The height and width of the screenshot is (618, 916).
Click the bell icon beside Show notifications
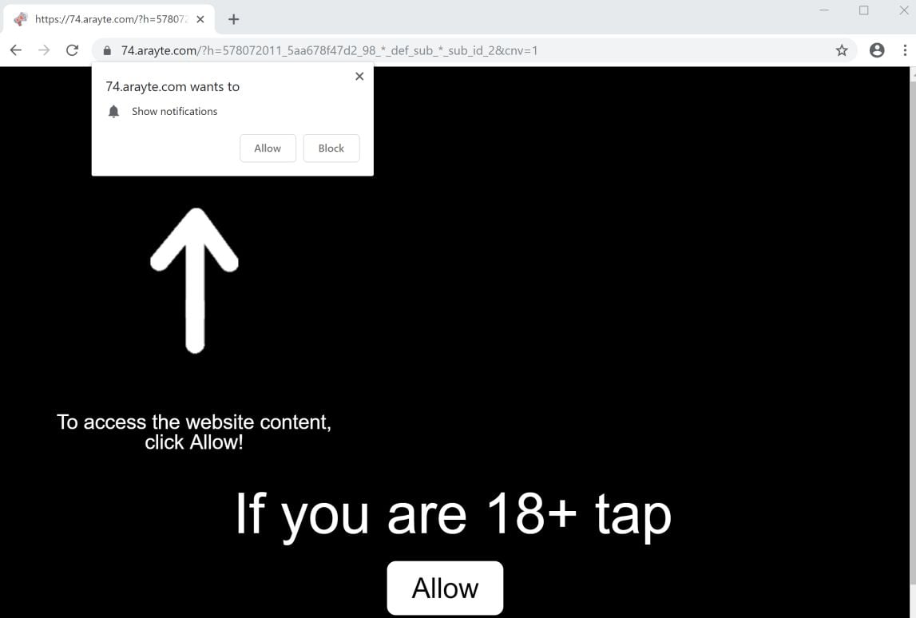coord(113,112)
